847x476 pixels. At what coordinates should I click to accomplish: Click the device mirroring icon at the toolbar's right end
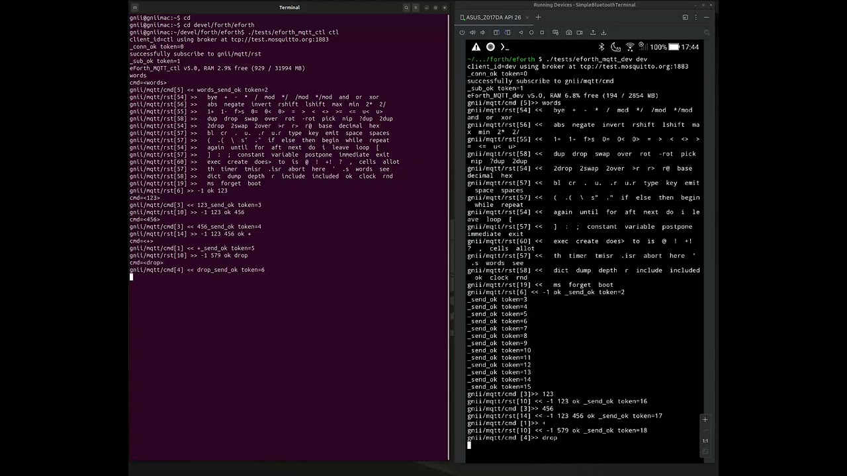pos(707,32)
